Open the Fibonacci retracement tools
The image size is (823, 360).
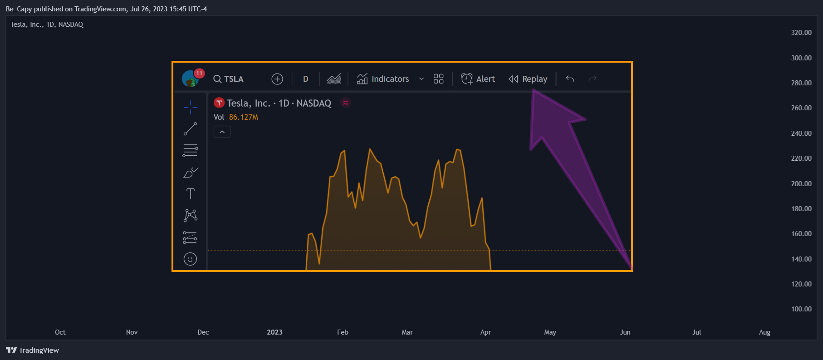(190, 150)
